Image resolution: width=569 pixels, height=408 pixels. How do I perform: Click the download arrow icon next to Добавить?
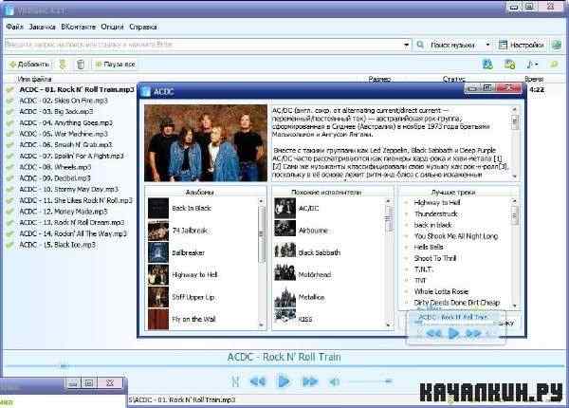[63, 65]
